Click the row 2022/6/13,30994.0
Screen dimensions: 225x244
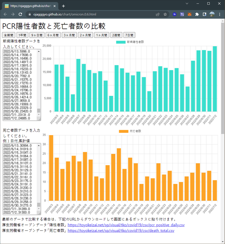coord(18,145)
